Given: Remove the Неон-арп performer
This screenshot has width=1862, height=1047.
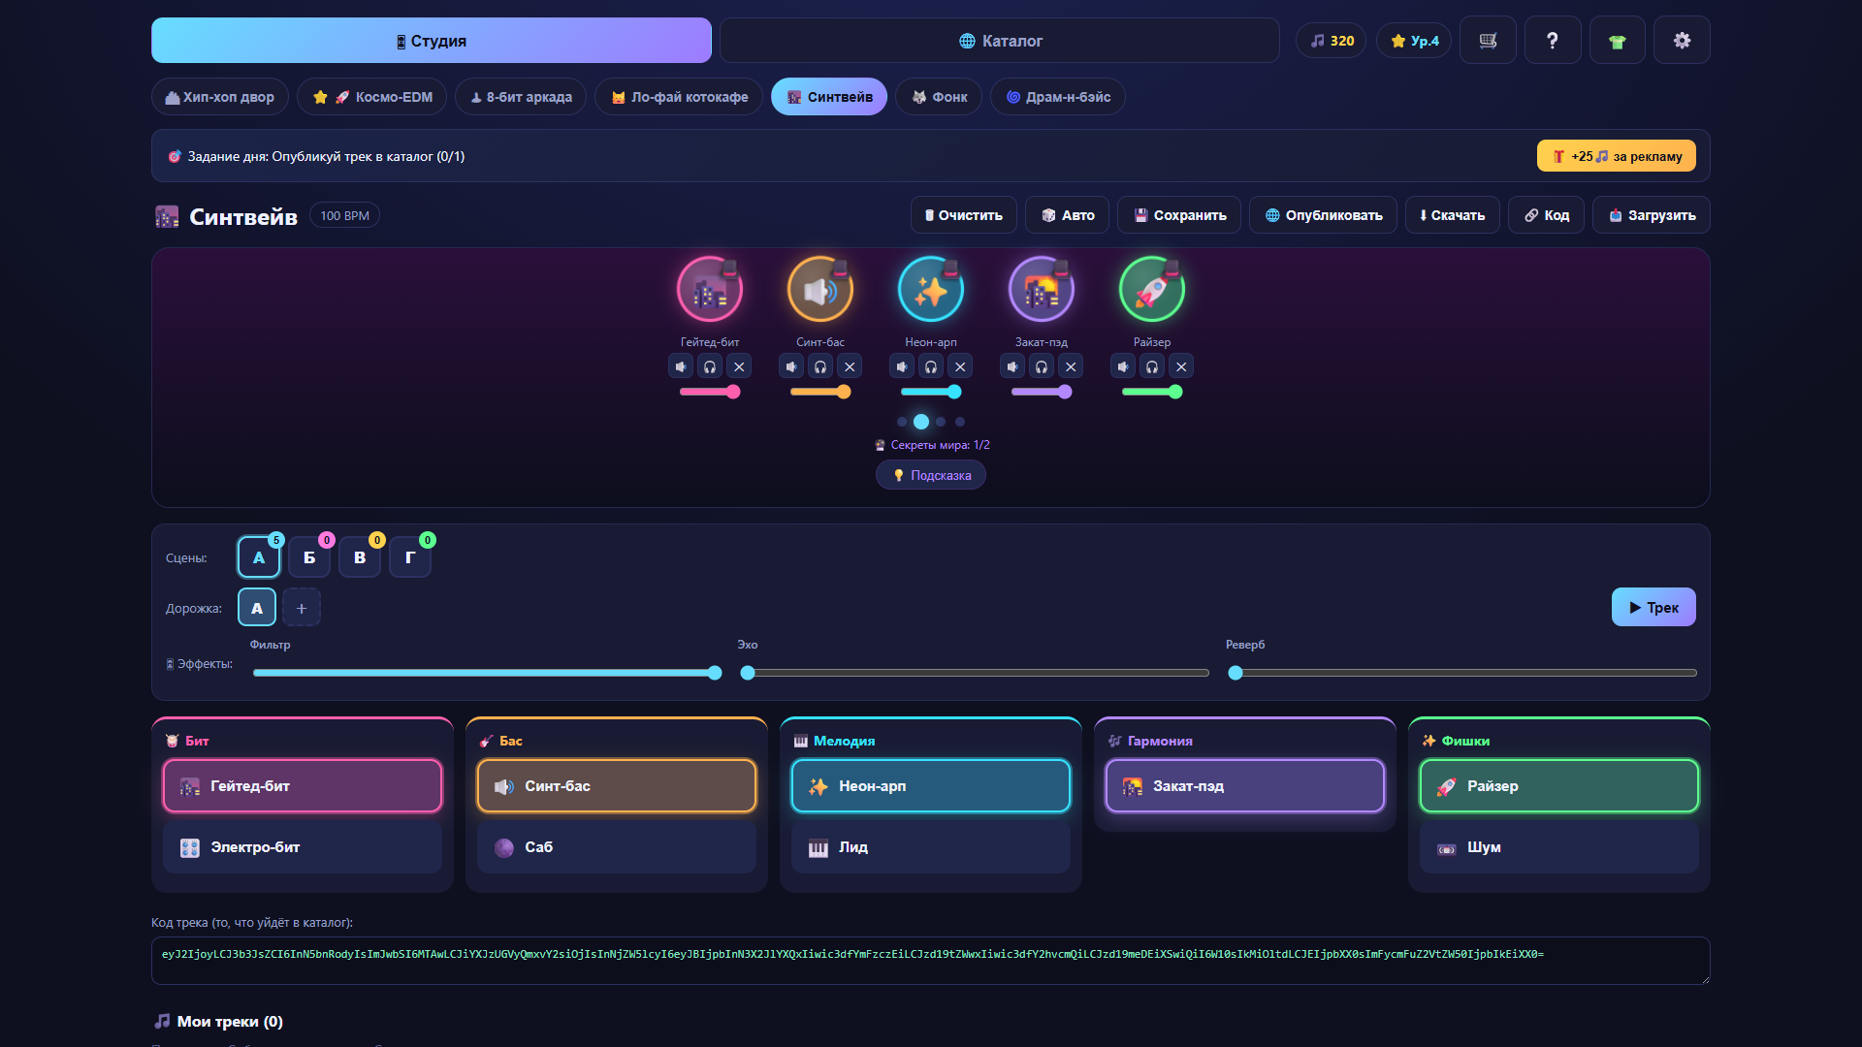Looking at the screenshot, I should (960, 366).
